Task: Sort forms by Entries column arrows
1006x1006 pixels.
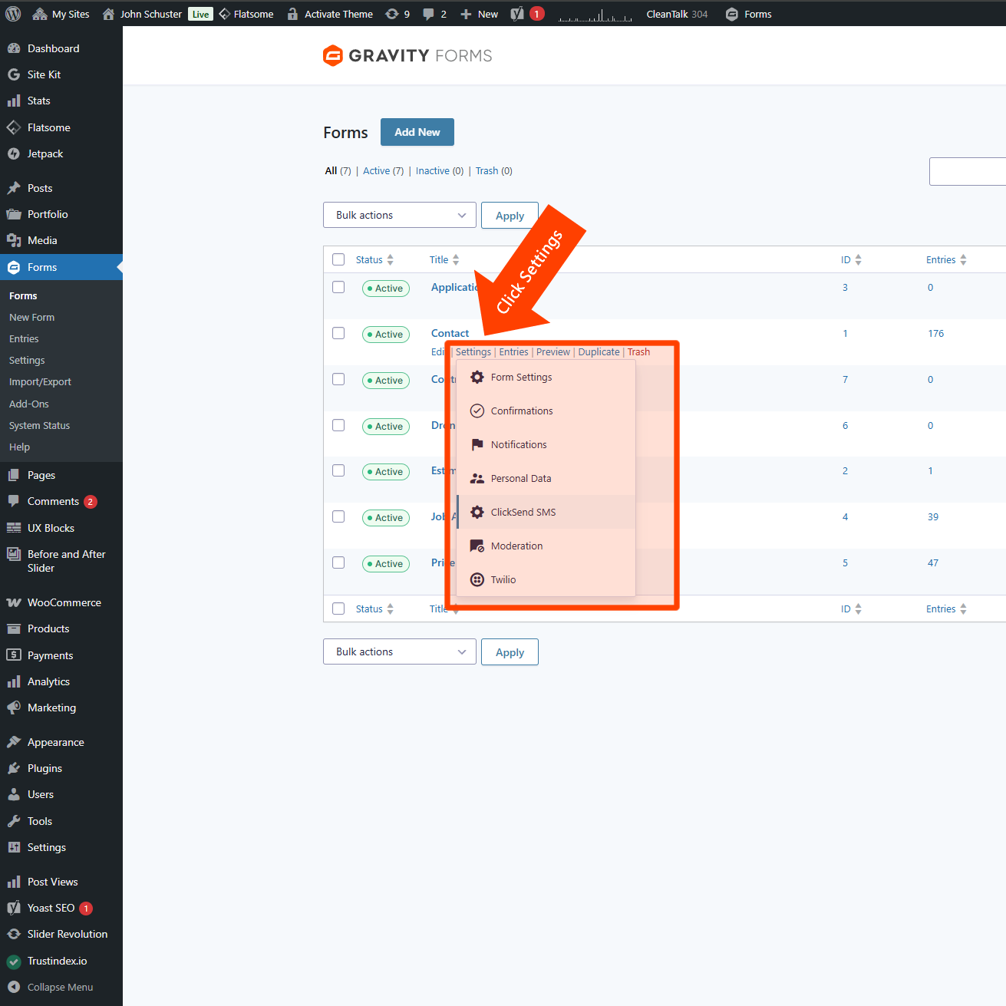Action: click(963, 260)
